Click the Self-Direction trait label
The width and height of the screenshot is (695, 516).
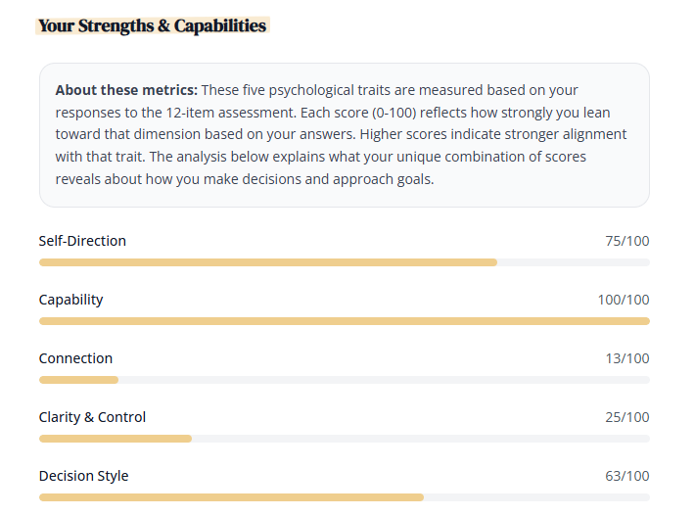[82, 241]
